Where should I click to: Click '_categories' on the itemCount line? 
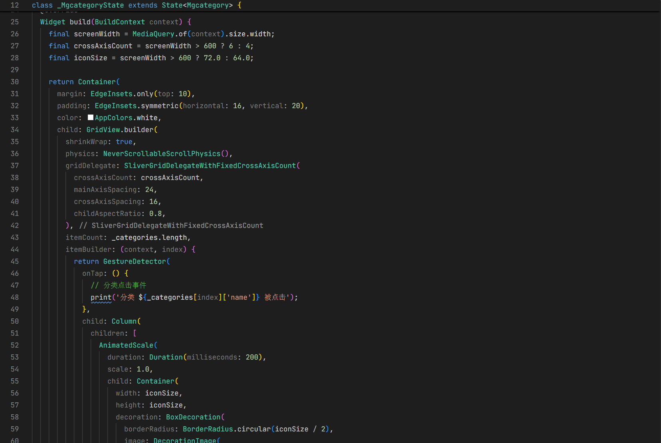point(135,237)
